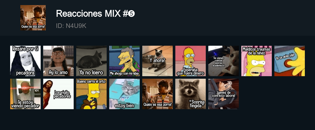Screen dimensions: 315x130
Task: Select the 'Yo te aviso jaja' sticker
Action: tap(290, 61)
